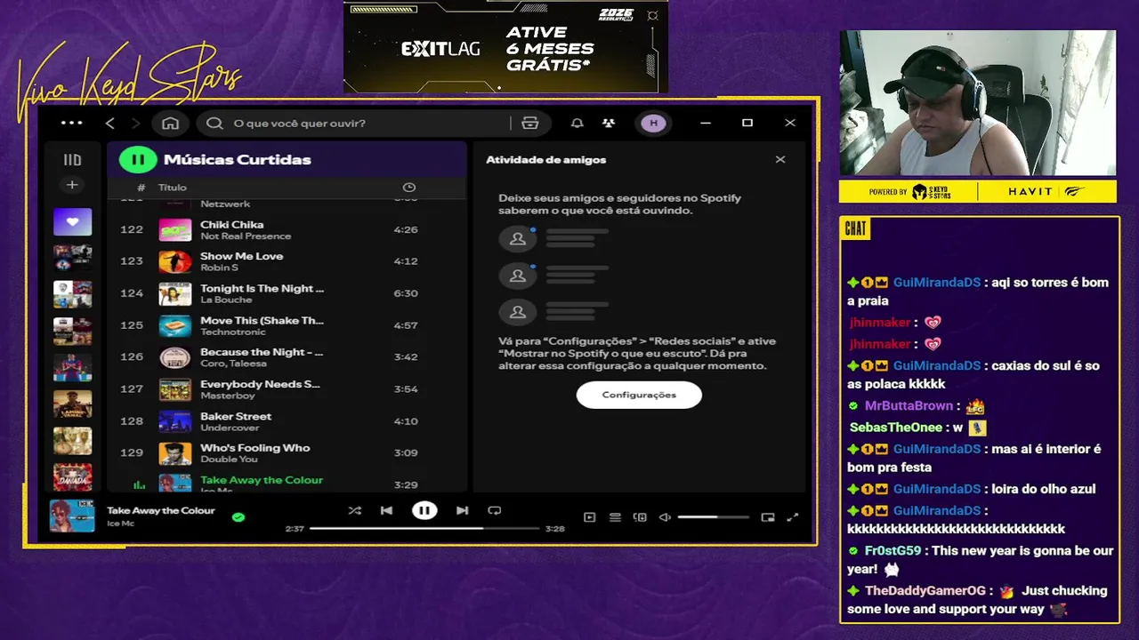Click the Chiki Chika album cover
The image size is (1139, 640).
click(x=175, y=230)
